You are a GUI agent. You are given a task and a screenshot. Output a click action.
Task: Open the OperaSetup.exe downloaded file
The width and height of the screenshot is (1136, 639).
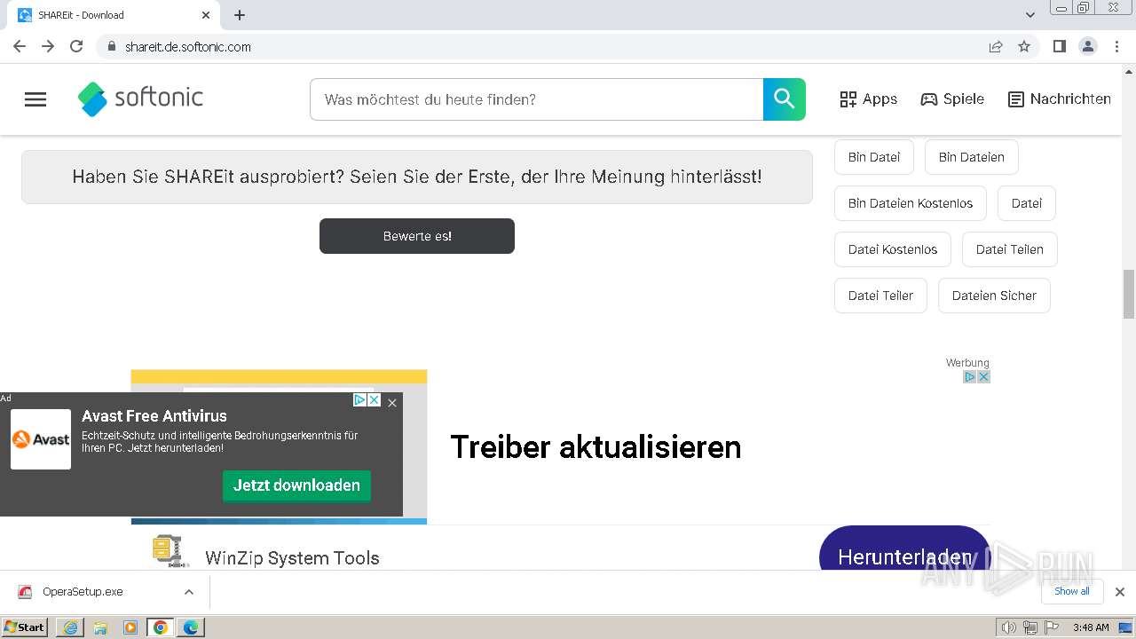83,592
